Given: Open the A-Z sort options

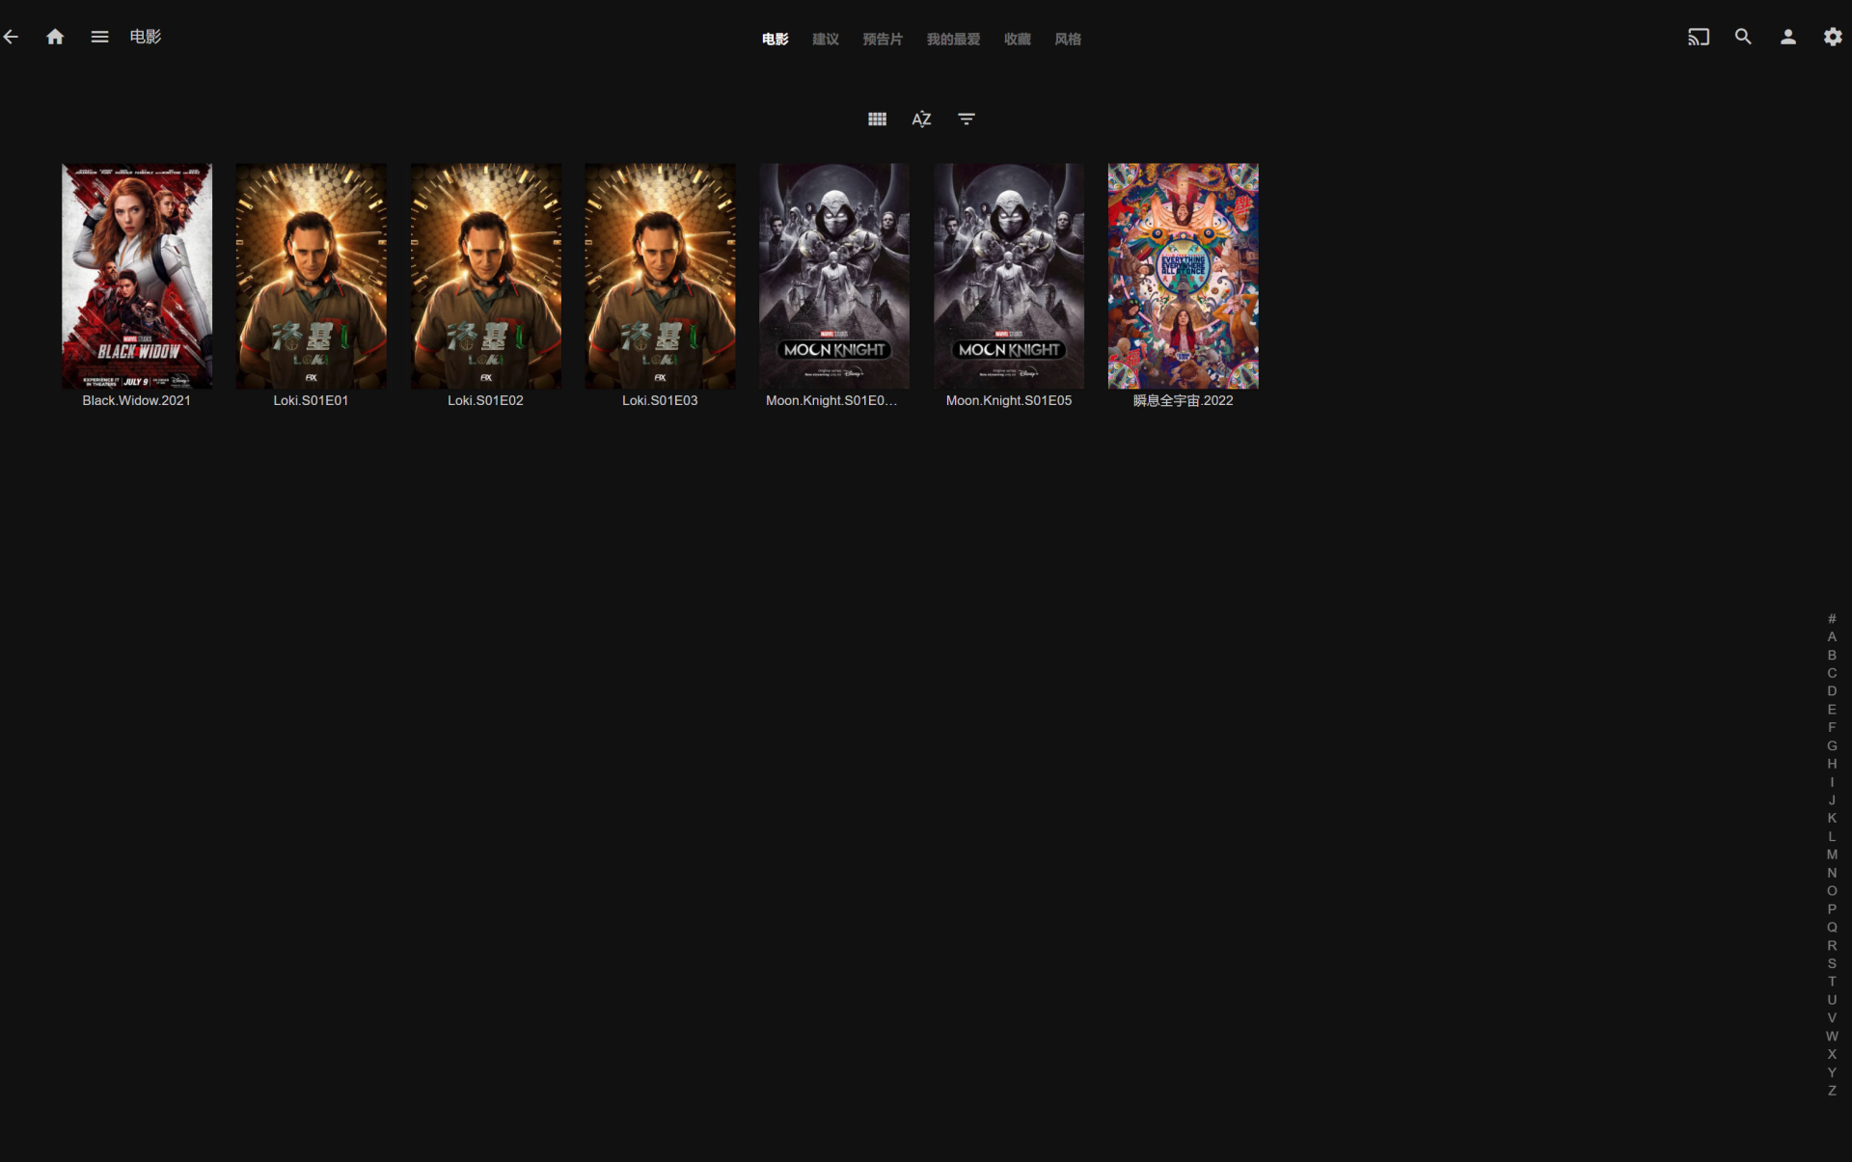Looking at the screenshot, I should (x=921, y=119).
